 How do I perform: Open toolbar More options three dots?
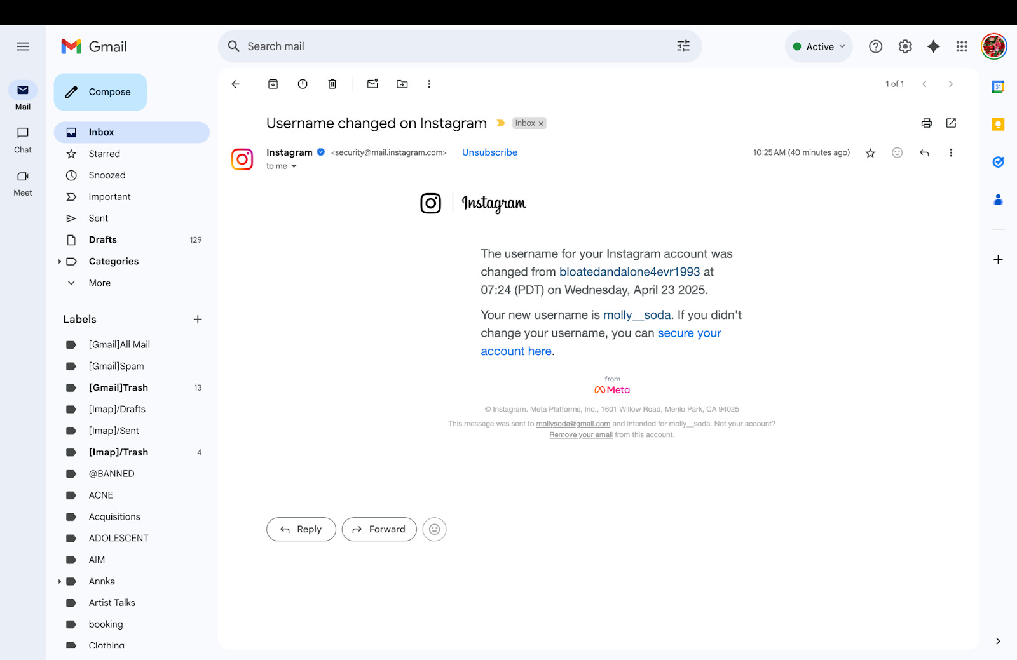click(x=429, y=84)
